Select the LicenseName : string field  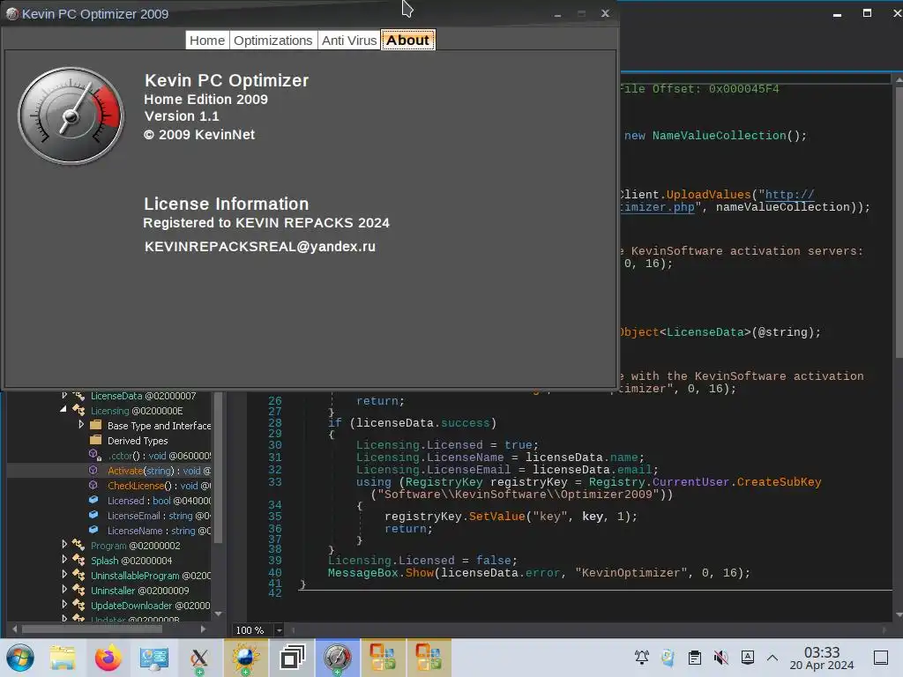tap(159, 531)
